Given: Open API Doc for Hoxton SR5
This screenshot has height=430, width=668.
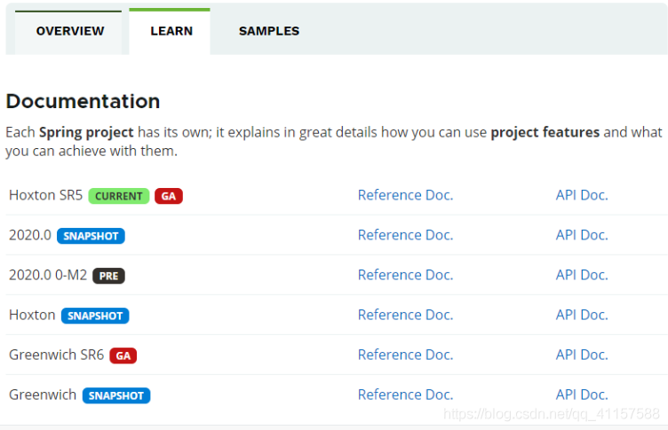Looking at the screenshot, I should tap(582, 195).
